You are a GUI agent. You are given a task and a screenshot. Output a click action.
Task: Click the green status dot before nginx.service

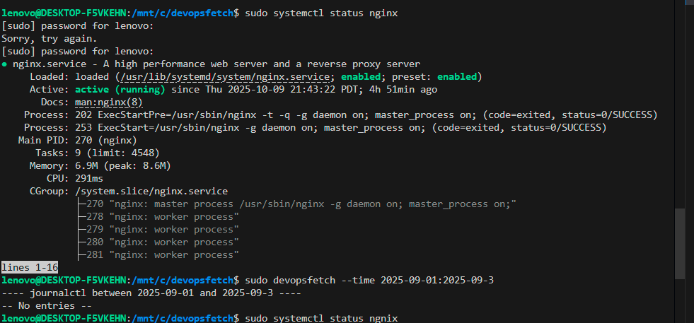[4, 64]
